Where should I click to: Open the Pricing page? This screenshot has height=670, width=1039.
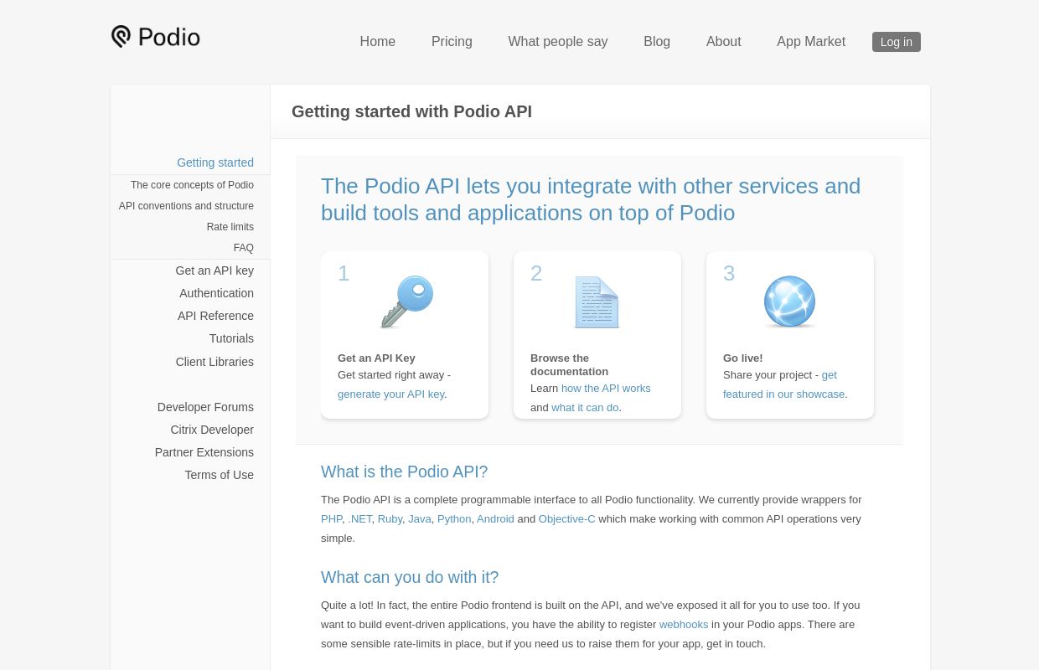pyautogui.click(x=452, y=42)
